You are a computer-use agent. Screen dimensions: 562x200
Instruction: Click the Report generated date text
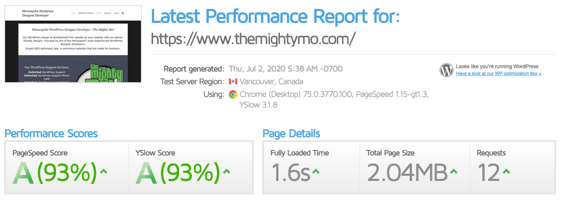[x=286, y=69]
